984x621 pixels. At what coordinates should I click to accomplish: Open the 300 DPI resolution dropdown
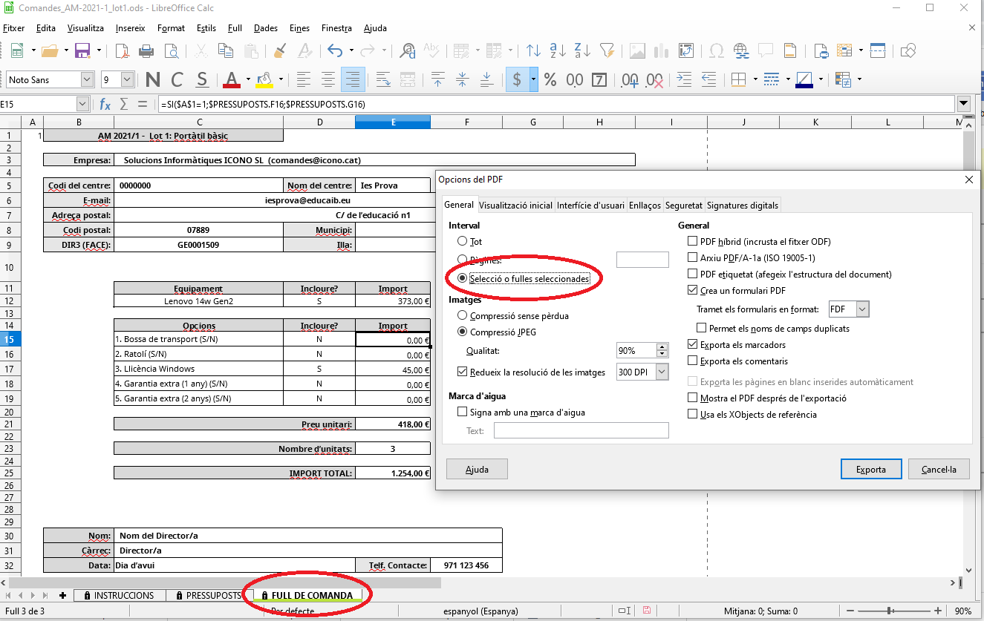click(x=662, y=372)
